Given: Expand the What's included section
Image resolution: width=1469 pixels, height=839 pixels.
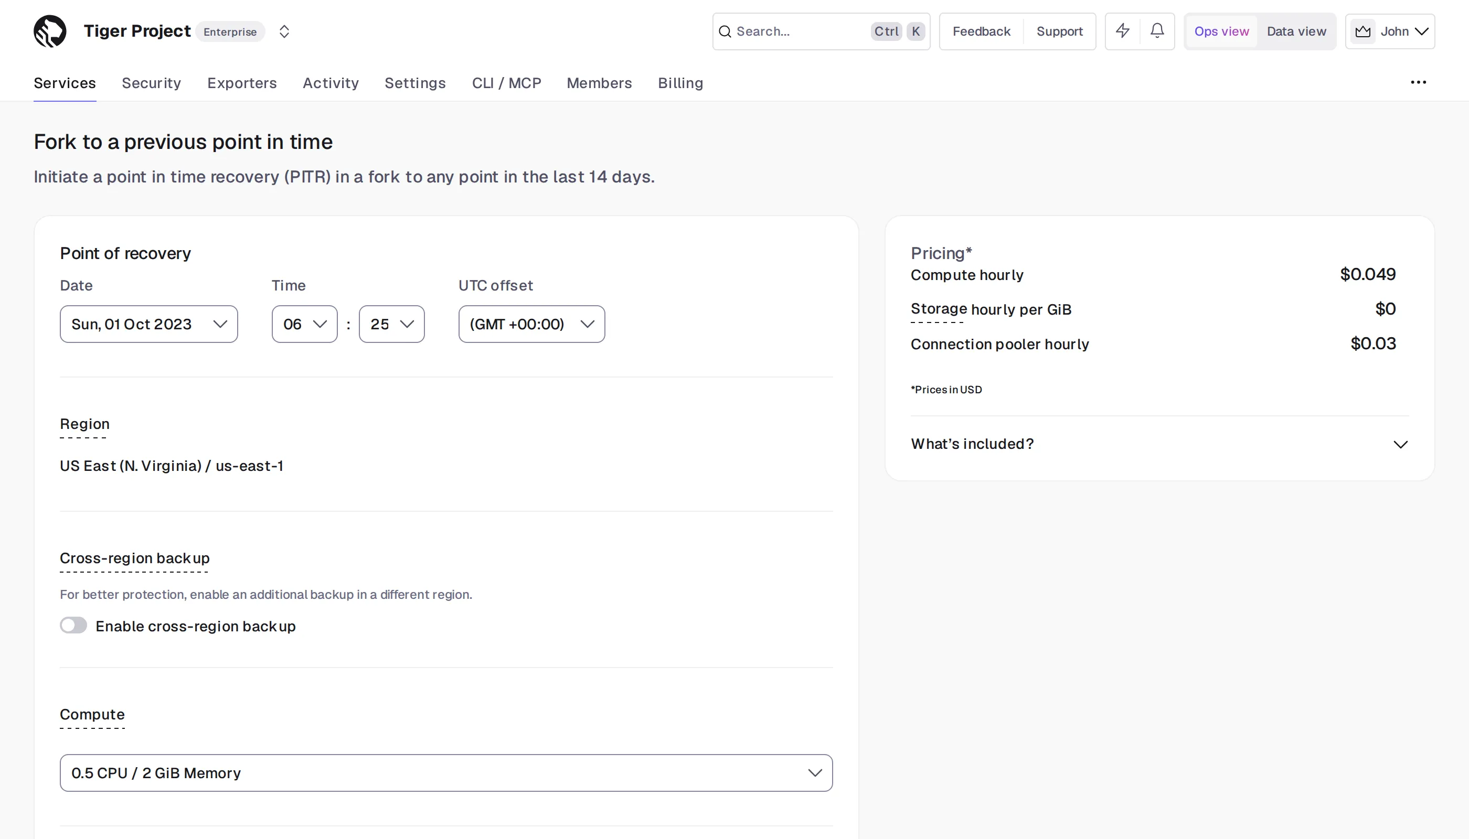Looking at the screenshot, I should [1159, 444].
